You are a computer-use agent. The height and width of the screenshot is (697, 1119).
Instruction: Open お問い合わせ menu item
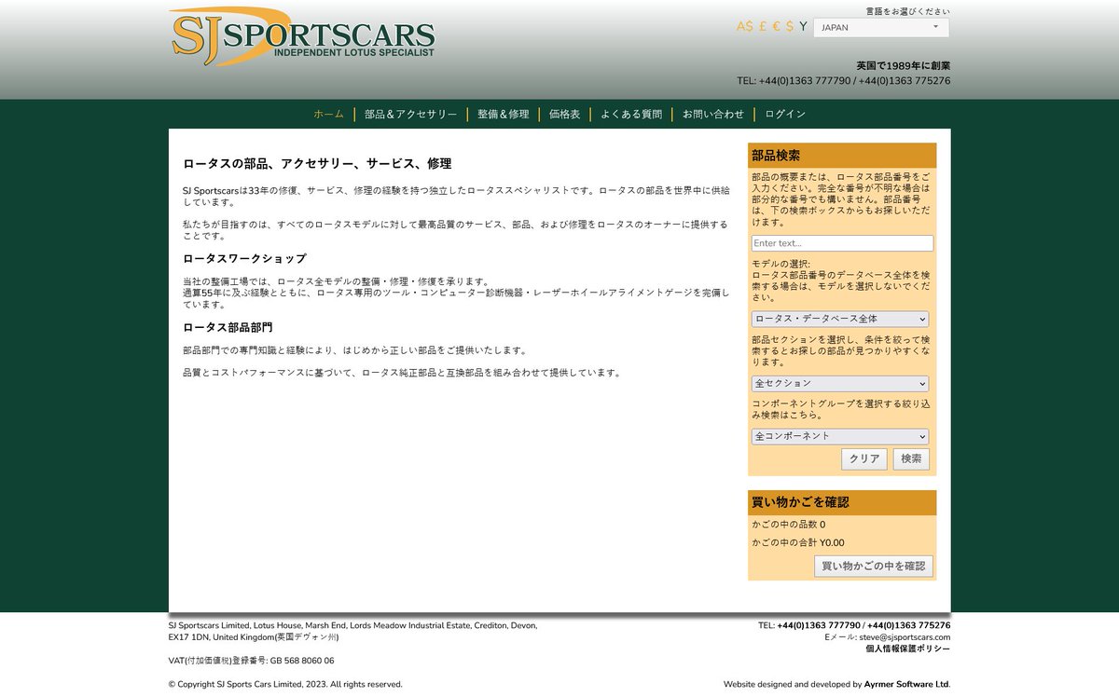click(x=713, y=115)
